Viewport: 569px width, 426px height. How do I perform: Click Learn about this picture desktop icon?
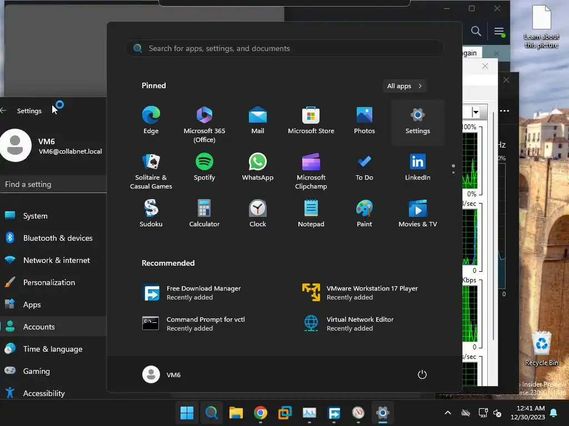point(541,27)
